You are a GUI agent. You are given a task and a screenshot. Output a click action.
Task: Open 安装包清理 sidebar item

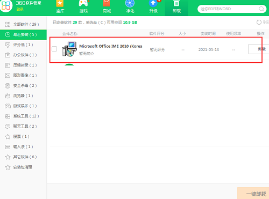(x=23, y=167)
